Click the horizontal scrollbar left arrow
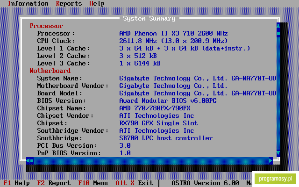299x187 pixels. [28, 161]
